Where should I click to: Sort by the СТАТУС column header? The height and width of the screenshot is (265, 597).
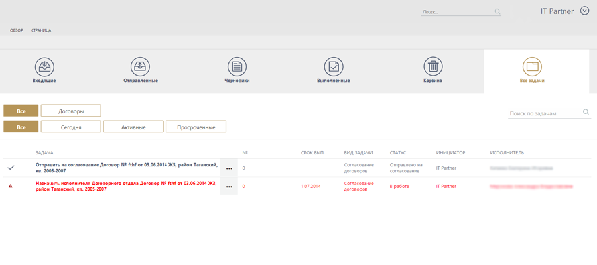398,153
